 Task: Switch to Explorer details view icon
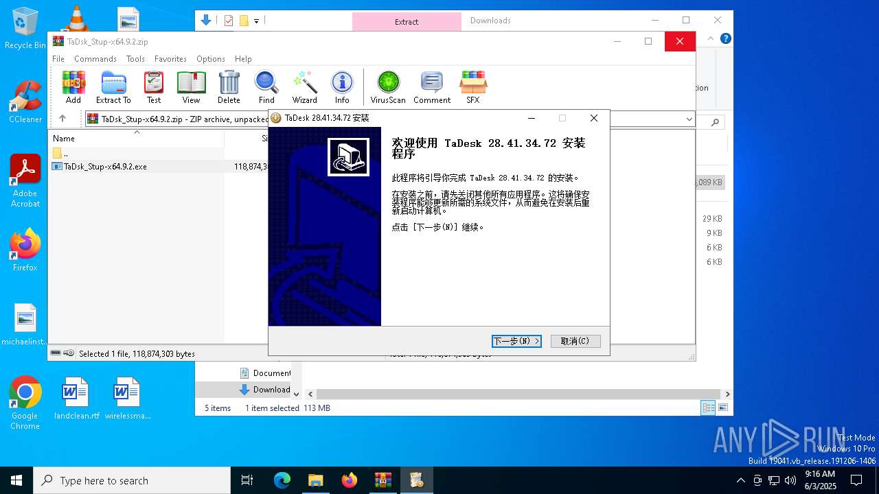tap(708, 408)
